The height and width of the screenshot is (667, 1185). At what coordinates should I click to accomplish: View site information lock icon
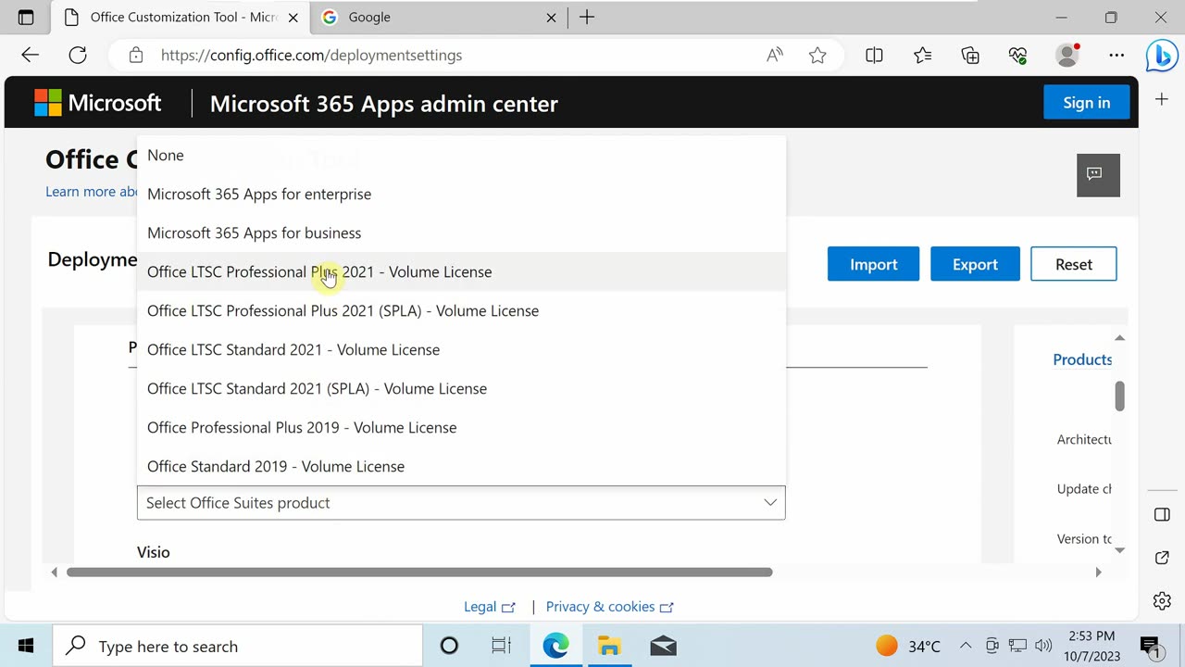(136, 56)
